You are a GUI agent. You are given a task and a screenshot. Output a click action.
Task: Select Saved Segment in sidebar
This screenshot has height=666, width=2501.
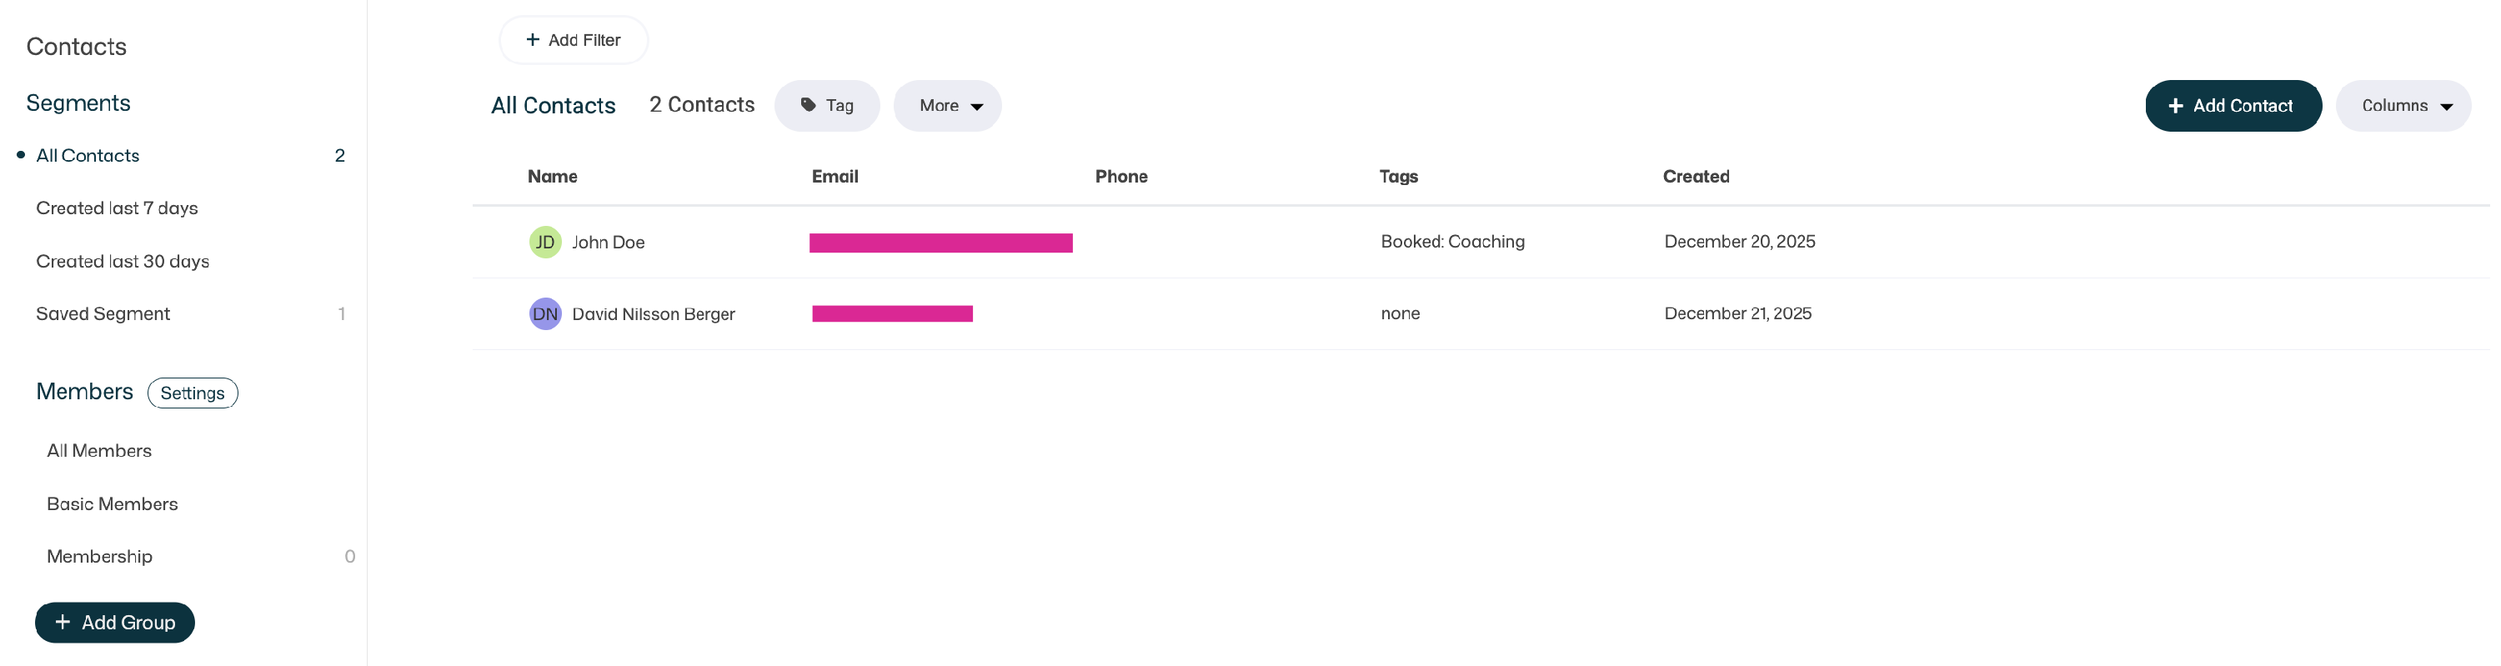coord(103,313)
